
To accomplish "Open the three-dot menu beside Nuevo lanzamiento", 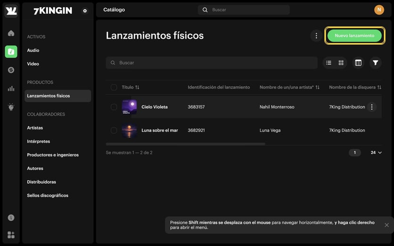I will point(316,36).
